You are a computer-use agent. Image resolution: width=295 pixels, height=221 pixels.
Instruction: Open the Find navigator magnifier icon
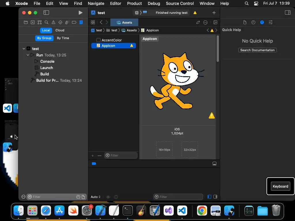coord(46,22)
